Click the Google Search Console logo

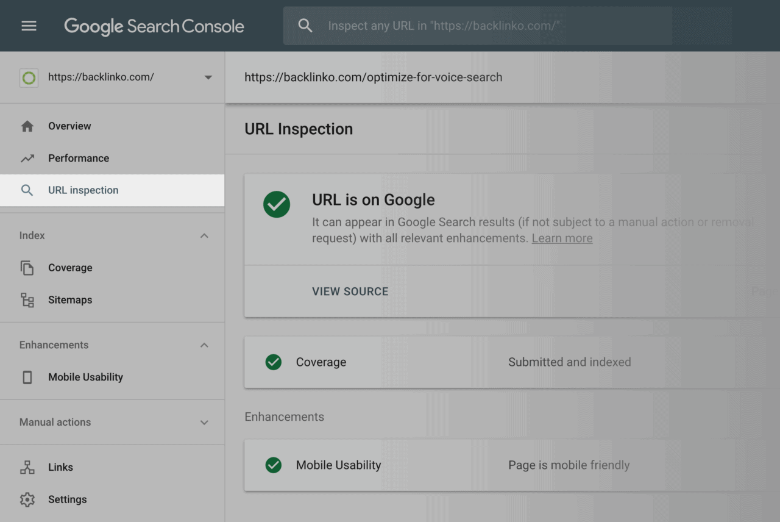pos(154,26)
